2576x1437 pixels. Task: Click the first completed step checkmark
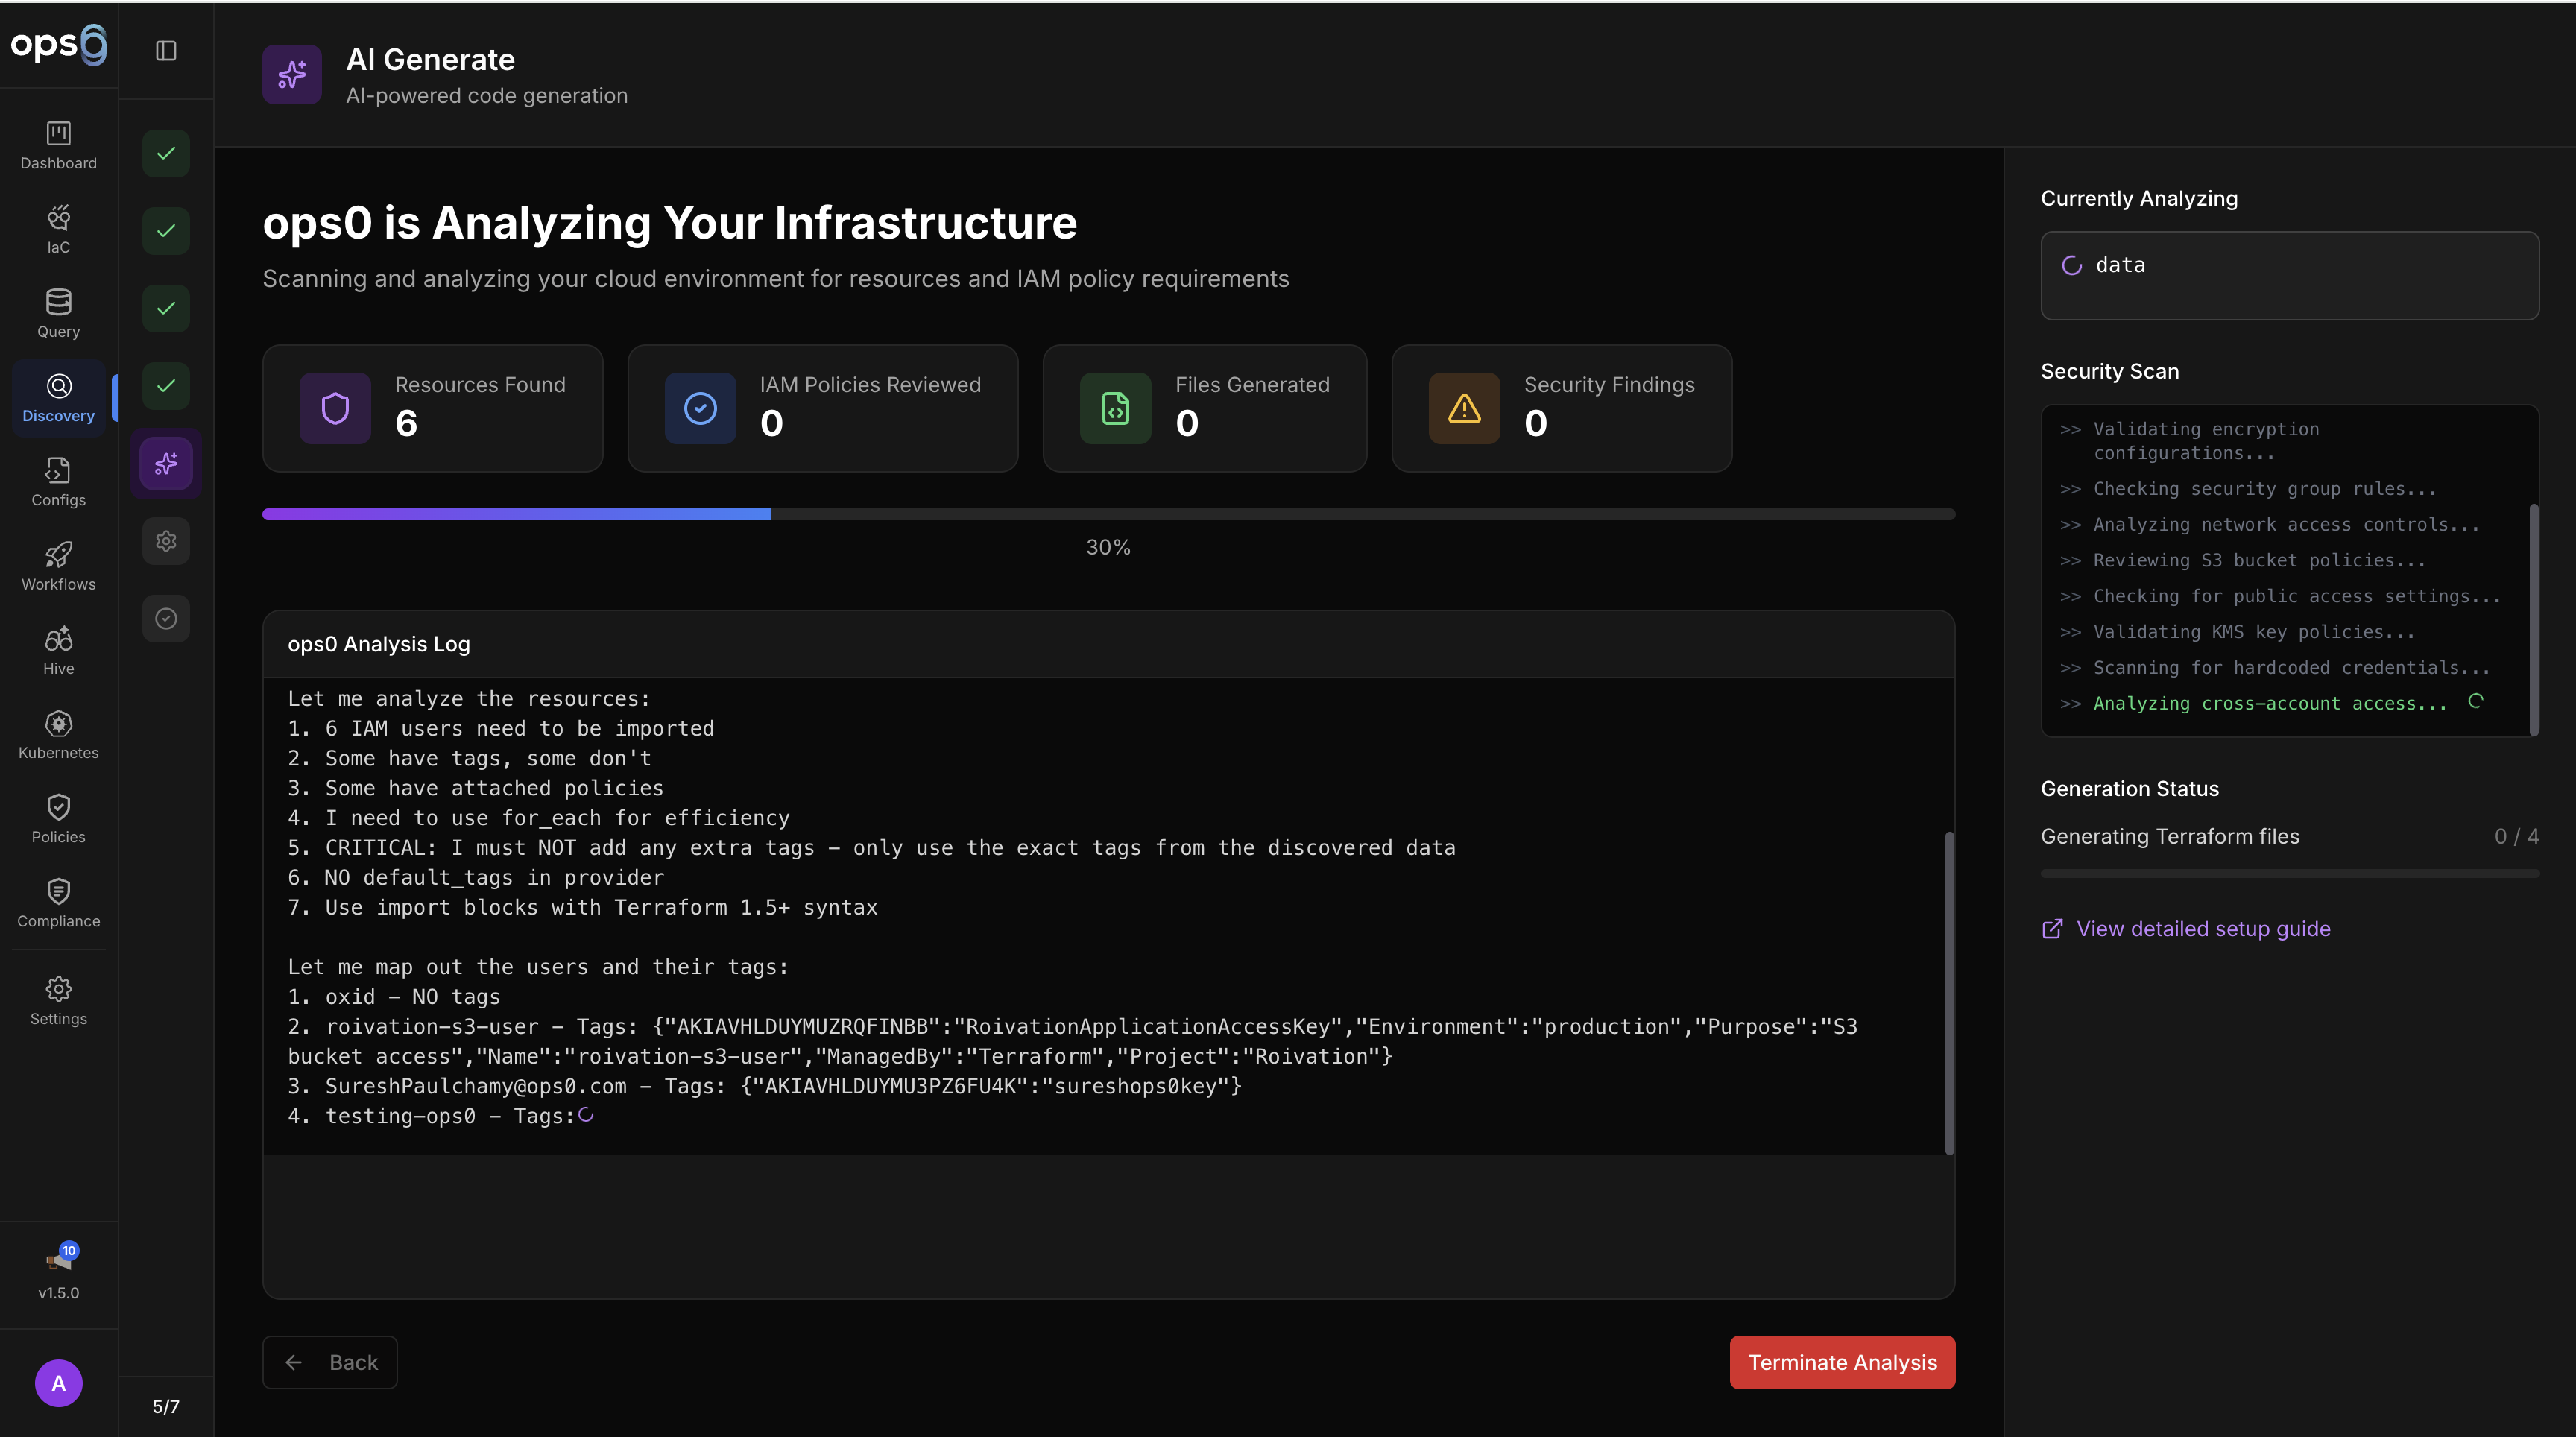[x=166, y=153]
